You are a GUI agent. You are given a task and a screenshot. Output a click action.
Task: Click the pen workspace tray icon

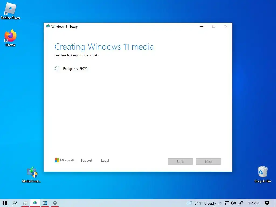point(241,203)
